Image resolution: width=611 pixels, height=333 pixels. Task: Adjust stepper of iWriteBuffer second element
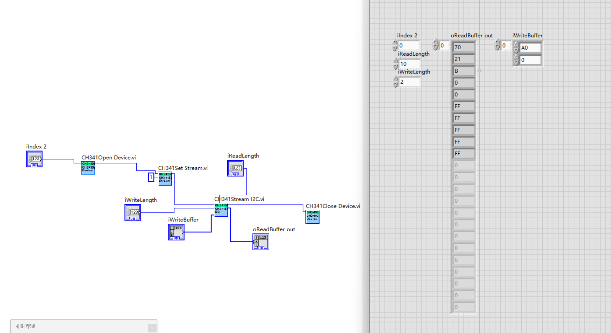(516, 59)
